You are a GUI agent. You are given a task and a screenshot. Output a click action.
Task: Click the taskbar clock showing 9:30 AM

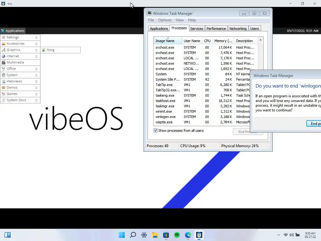310,235
